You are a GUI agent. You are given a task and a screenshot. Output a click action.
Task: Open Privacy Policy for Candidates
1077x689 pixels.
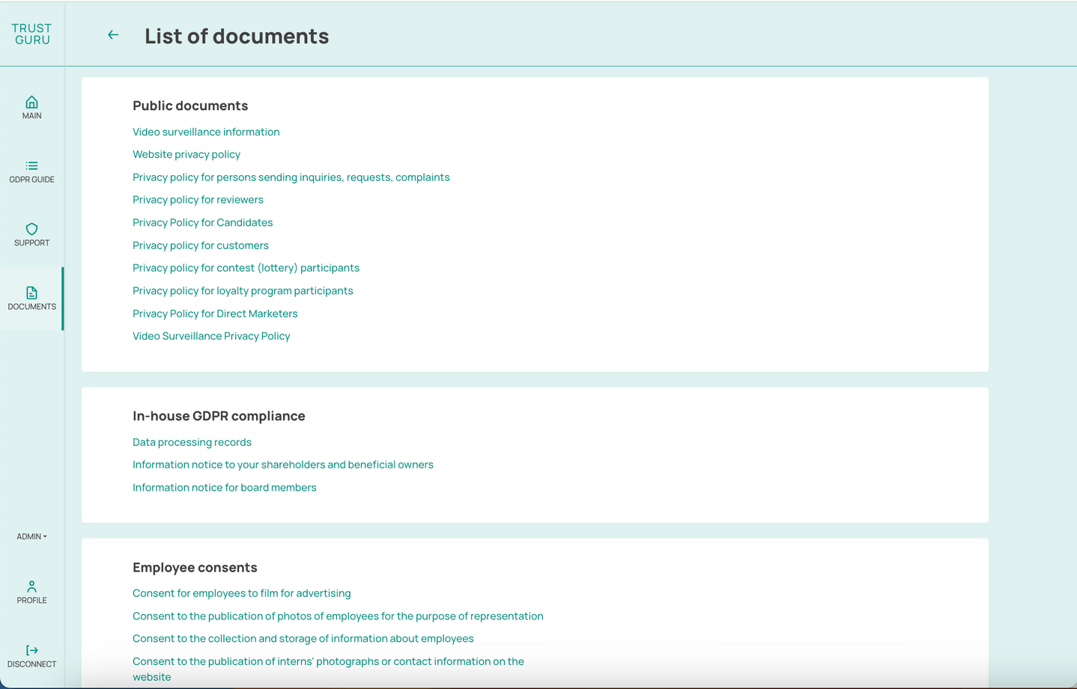tap(202, 223)
